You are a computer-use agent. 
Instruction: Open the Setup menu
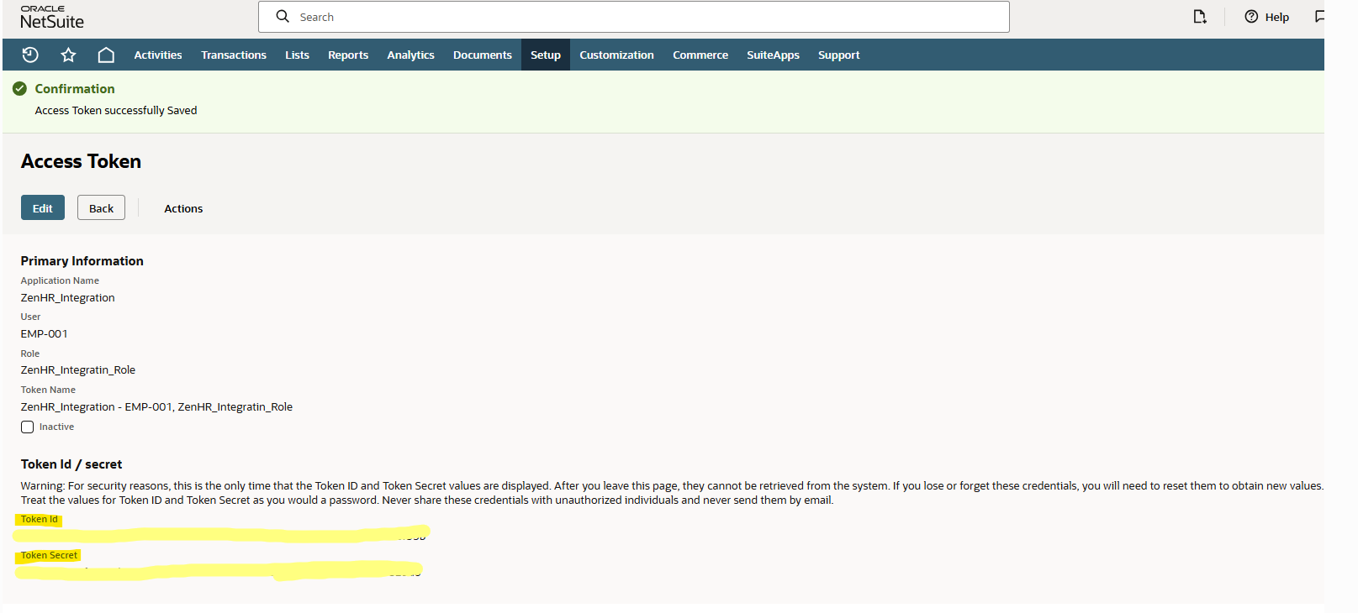[546, 55]
